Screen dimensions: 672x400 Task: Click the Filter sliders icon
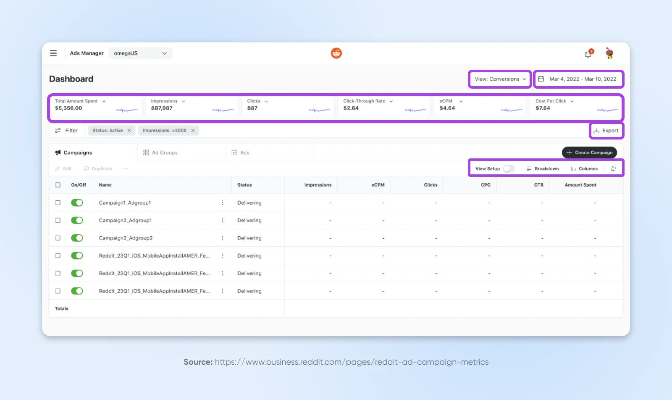pyautogui.click(x=58, y=131)
